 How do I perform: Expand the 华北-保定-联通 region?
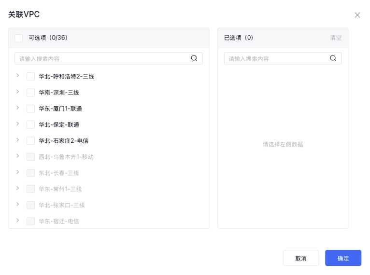[x=18, y=124]
